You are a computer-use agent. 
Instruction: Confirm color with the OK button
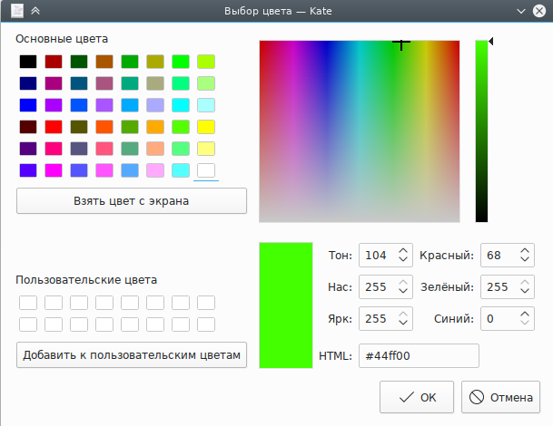[x=417, y=397]
